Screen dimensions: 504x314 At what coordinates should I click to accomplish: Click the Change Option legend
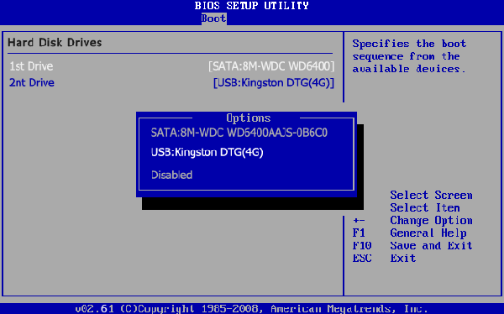pos(431,221)
